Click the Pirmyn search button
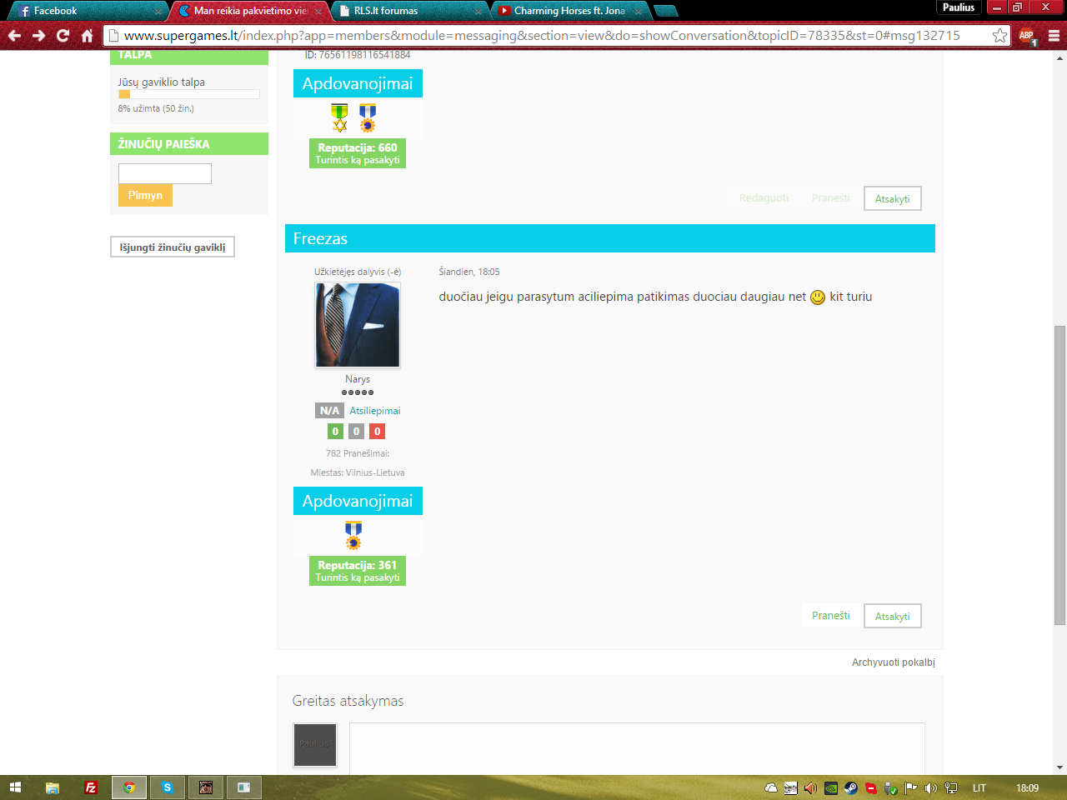The height and width of the screenshot is (800, 1067). (x=145, y=195)
